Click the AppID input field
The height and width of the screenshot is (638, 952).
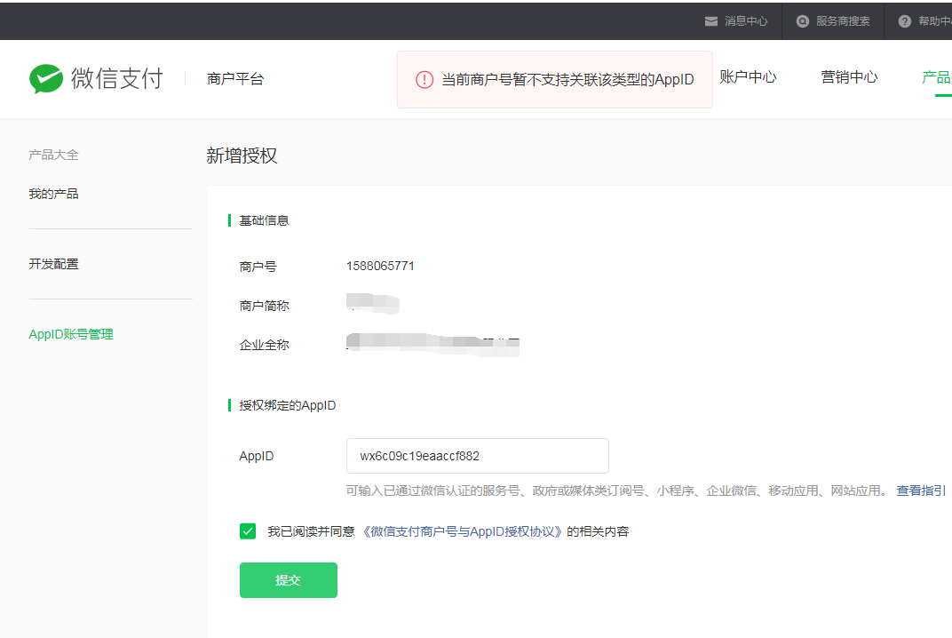click(x=477, y=456)
